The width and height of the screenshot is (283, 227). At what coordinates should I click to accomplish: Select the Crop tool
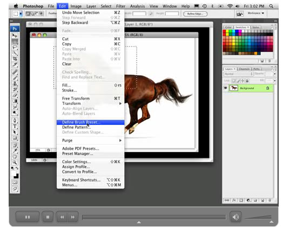(15, 59)
